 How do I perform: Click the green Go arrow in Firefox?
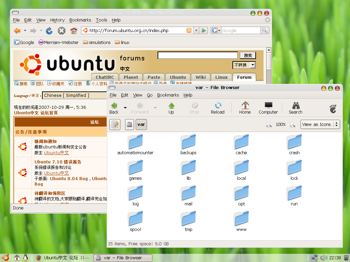(204, 30)
